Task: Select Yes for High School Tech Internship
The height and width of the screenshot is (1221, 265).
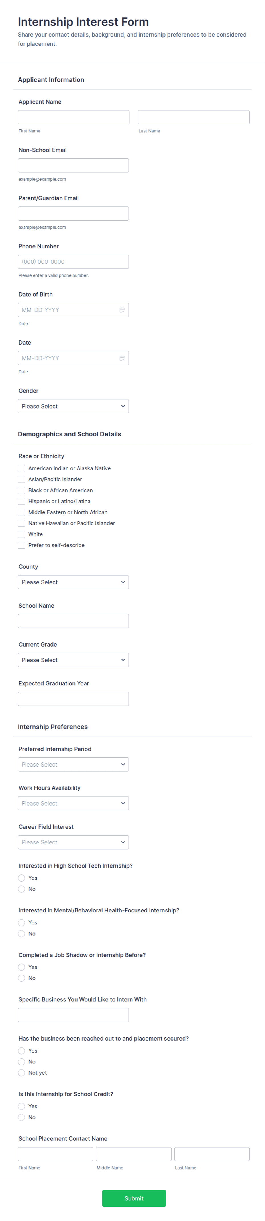Action: pos(21,878)
